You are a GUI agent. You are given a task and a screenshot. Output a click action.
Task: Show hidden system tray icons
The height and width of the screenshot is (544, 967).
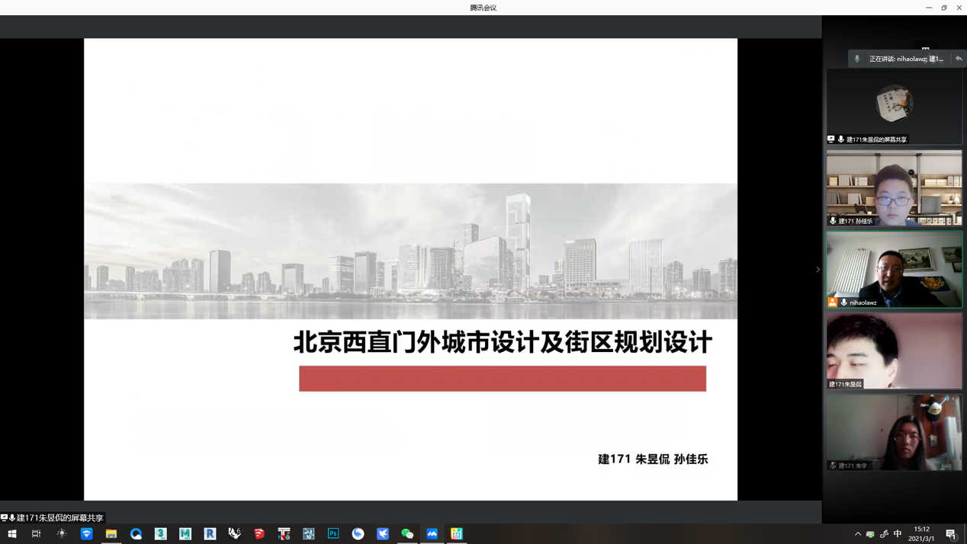[x=857, y=533]
